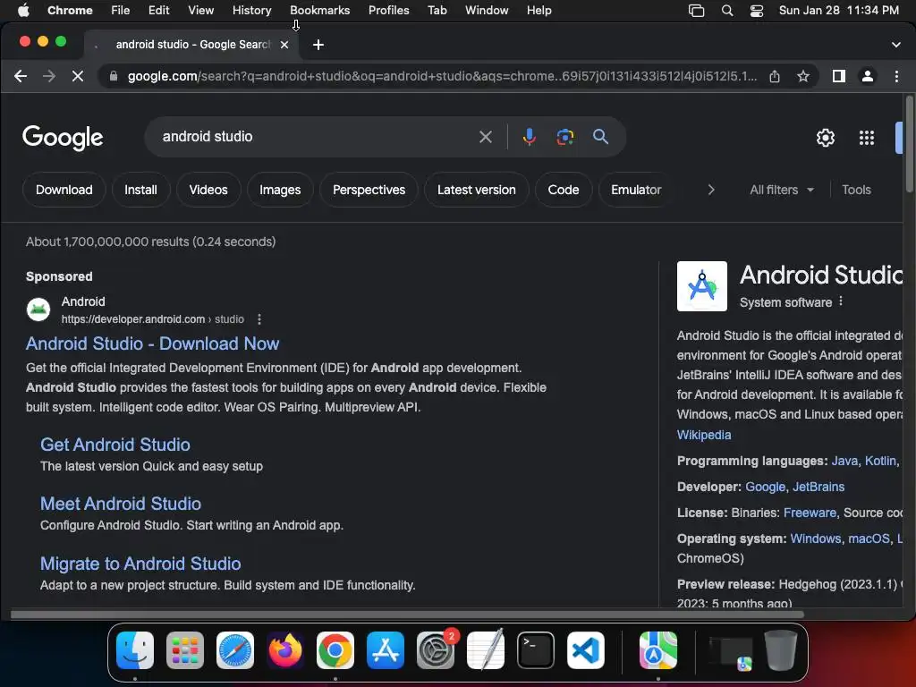
Task: Open the site info lock icon
Action: pos(114,76)
